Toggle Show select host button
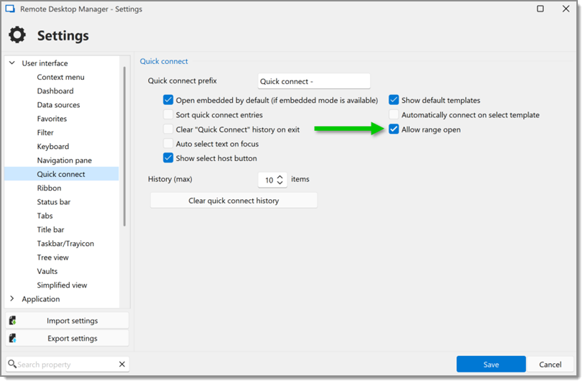The width and height of the screenshot is (585, 384). coord(169,159)
